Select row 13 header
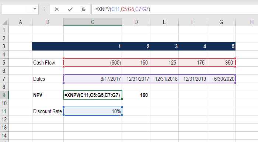Viewport: 258px width, 142px height. pyautogui.click(x=4, y=128)
